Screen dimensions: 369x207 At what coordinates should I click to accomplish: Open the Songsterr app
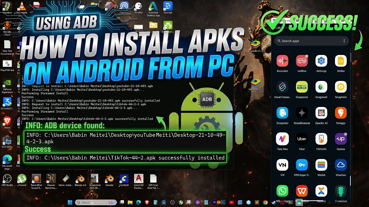282,113
